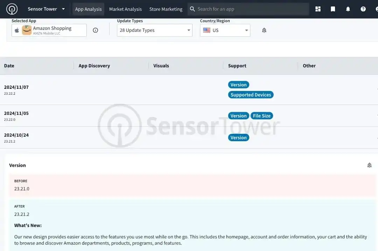
Task: Click Version tag in 2024/10/24 row
Action: pyautogui.click(x=238, y=137)
